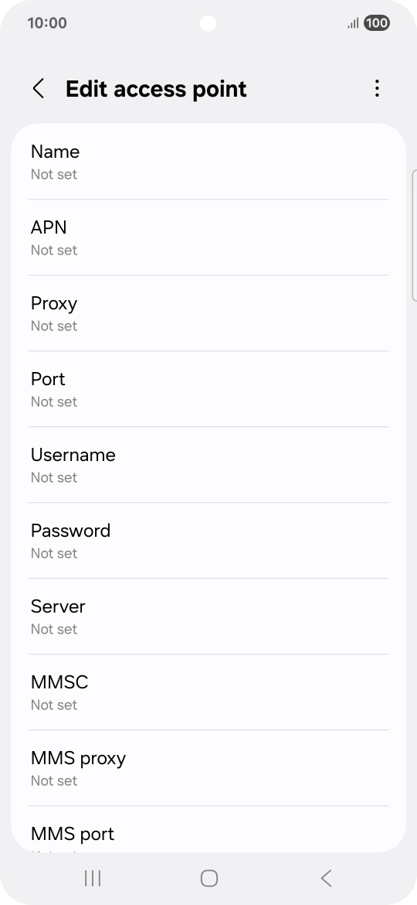Open the APN setting
Viewport: 417px width, 905px height.
coord(208,237)
